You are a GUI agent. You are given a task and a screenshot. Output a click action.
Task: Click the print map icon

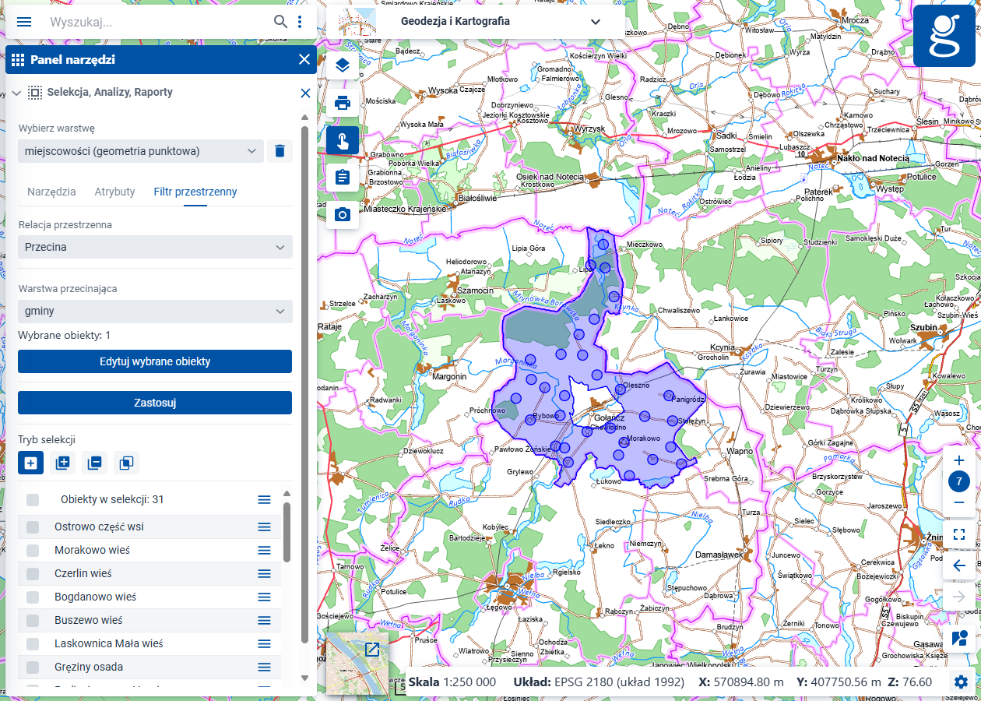click(342, 103)
